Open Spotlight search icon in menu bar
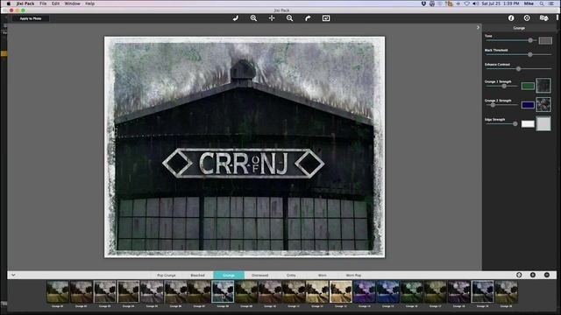 pyautogui.click(x=542, y=3)
